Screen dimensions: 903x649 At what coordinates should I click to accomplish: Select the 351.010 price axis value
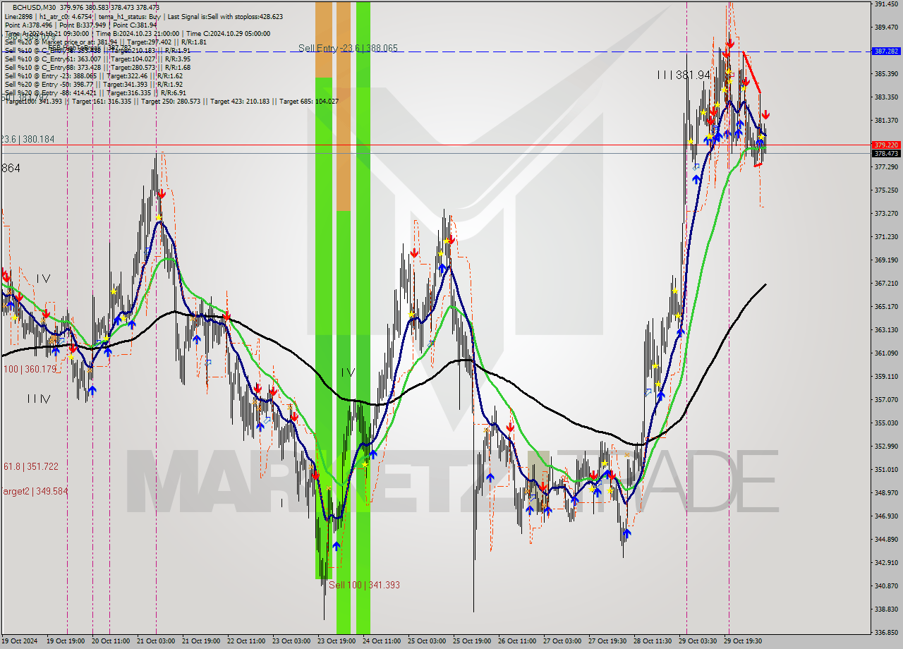click(x=886, y=470)
